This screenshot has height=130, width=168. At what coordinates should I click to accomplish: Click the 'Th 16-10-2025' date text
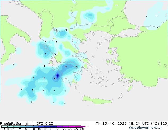point(111,124)
